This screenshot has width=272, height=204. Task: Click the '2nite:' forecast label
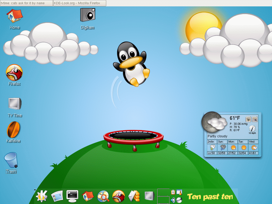click(x=211, y=142)
